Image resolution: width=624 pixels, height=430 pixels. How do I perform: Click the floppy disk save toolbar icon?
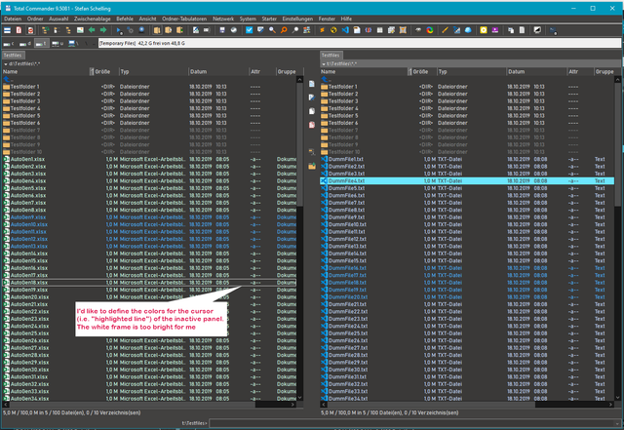(222, 30)
